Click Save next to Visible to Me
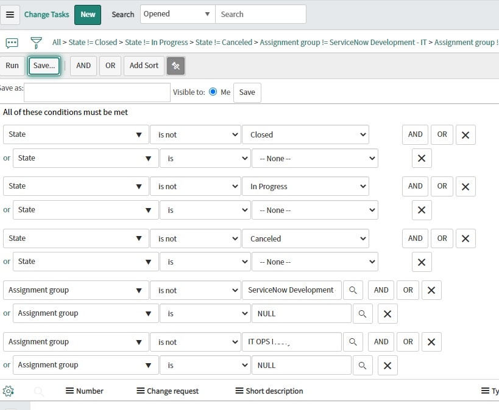499x410 pixels. pos(247,92)
